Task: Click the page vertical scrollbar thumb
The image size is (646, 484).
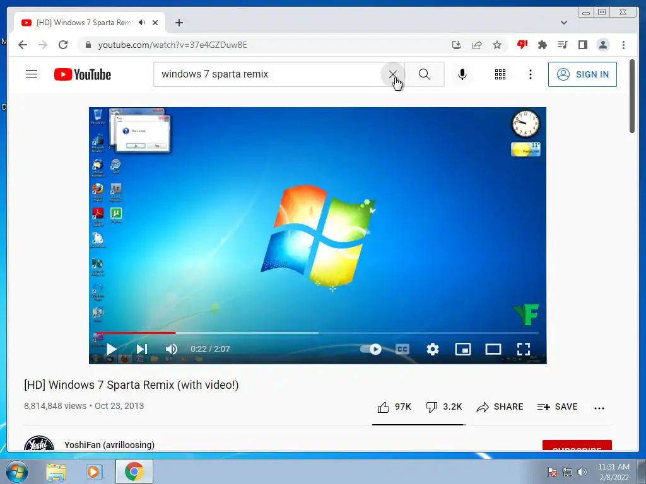Action: 632,96
